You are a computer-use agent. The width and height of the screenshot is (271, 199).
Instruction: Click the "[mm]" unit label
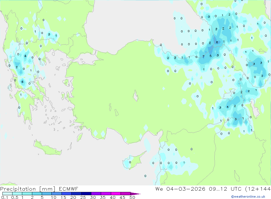[47, 189]
